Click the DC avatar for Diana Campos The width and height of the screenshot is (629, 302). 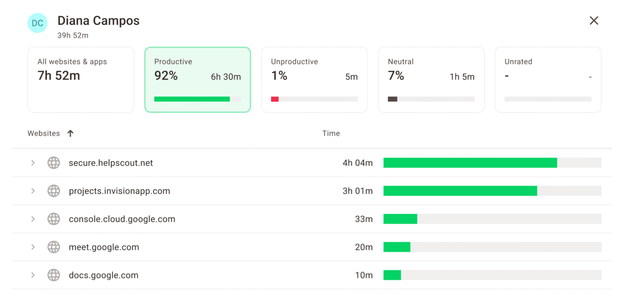coord(37,23)
